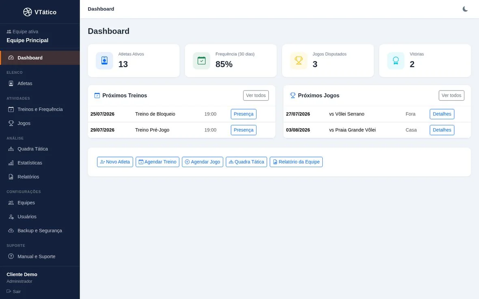This screenshot has width=479, height=299.
Task: Open Usuários in the sidebar
Action: point(40,217)
